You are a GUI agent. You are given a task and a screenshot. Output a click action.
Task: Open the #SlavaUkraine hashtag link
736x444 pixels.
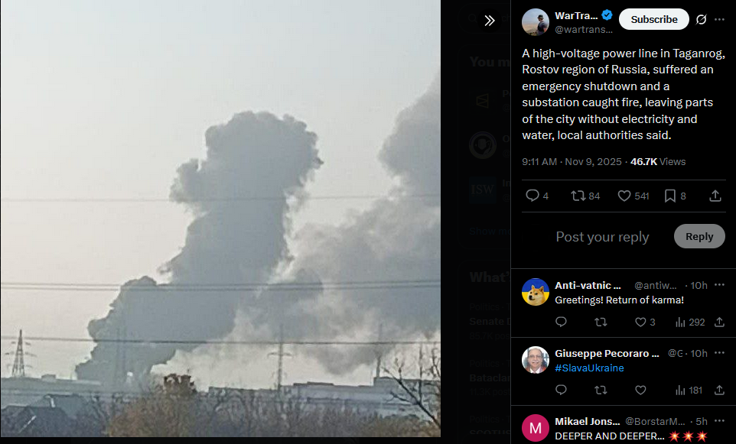(x=589, y=368)
